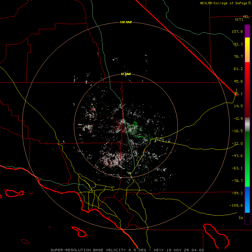Viewport: 252px width, 252px height.
Task: Pick the gray near-zero segment of color bar
Action: point(247,125)
